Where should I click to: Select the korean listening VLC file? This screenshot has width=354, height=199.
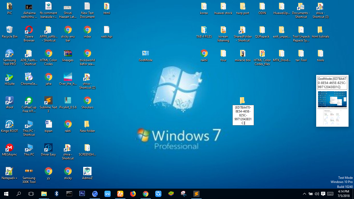[223, 34]
